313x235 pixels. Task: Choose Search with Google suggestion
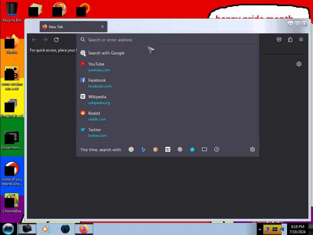pos(168,53)
